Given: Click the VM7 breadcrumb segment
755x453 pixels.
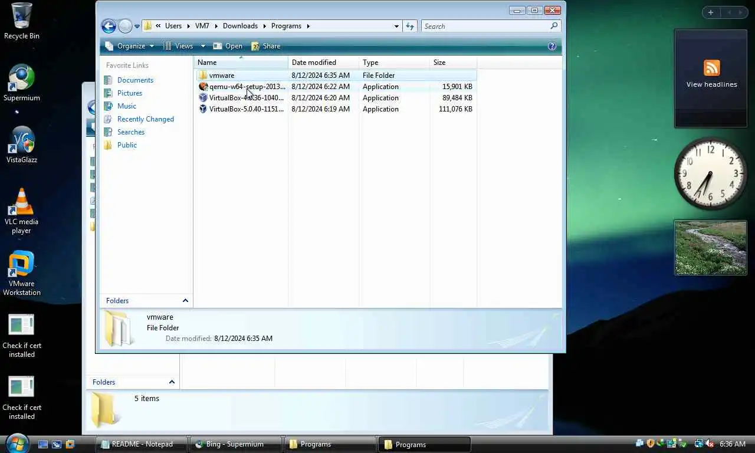Looking at the screenshot, I should click(x=202, y=26).
